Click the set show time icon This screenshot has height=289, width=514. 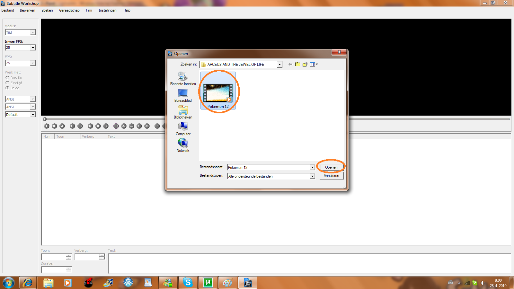[x=124, y=126]
